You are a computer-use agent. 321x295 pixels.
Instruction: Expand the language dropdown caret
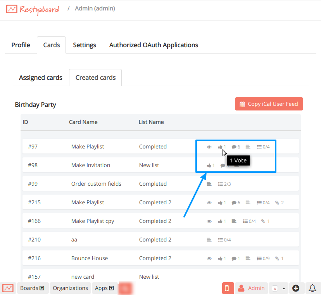point(284,288)
